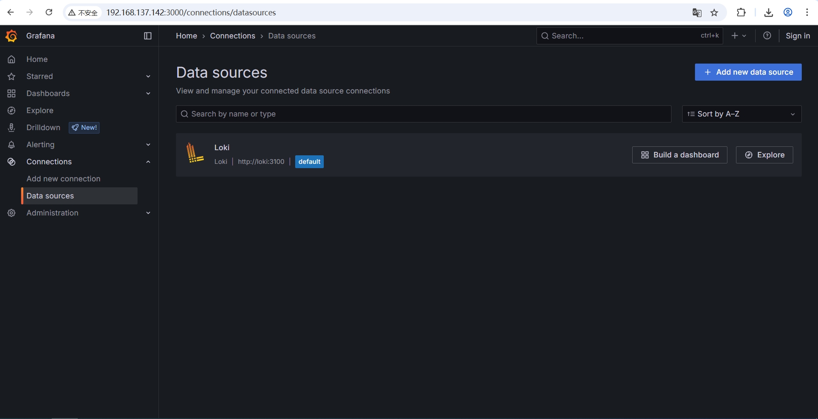
Task: Toggle the sidebar dock panel icon
Action: pos(148,36)
